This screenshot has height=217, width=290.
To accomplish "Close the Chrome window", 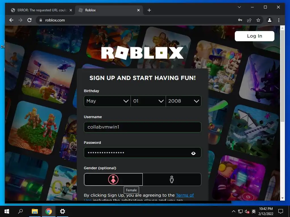I will [278, 7].
